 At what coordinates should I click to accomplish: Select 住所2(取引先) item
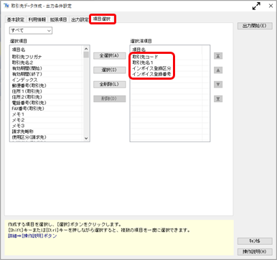(27, 97)
